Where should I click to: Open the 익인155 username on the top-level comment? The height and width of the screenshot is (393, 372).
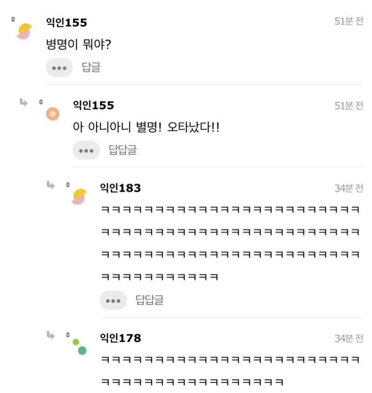(x=66, y=22)
